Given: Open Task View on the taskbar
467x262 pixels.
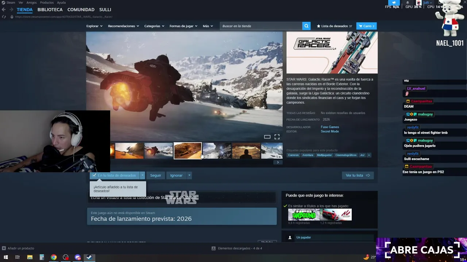Looking at the screenshot, I should pyautogui.click(x=17, y=257).
